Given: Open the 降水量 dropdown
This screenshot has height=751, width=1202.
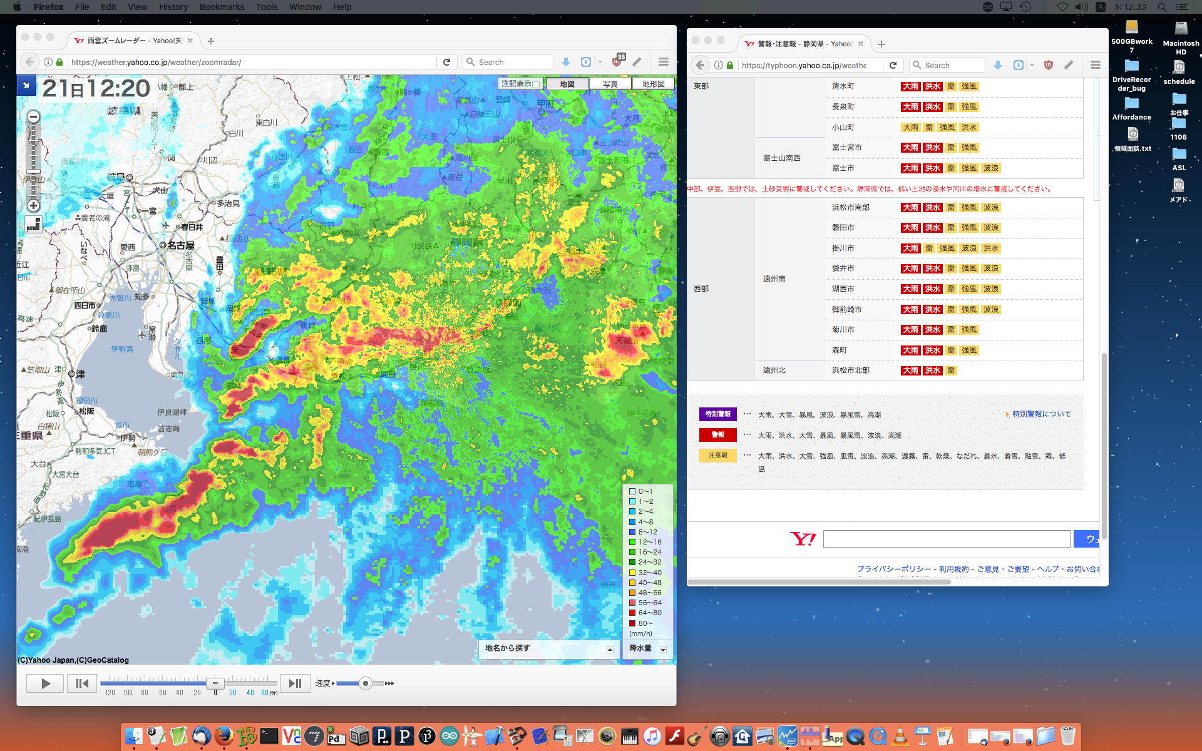Looking at the screenshot, I should [663, 650].
